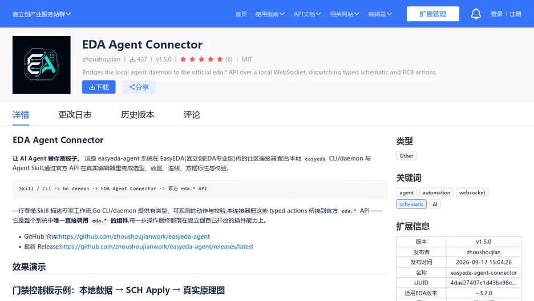Expand the 编辑器 menu

[380, 14]
